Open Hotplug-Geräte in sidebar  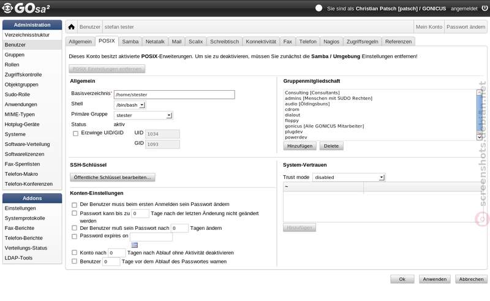coord(32,124)
